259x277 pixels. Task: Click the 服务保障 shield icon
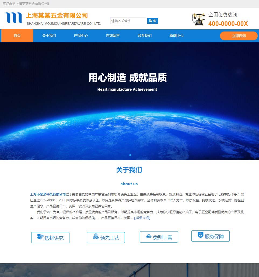pos(200,235)
